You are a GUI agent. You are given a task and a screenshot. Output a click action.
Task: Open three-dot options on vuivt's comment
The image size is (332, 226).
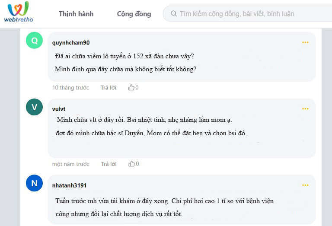point(305,109)
